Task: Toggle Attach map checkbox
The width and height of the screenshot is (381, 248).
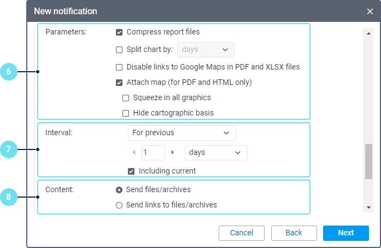Action: [x=119, y=83]
